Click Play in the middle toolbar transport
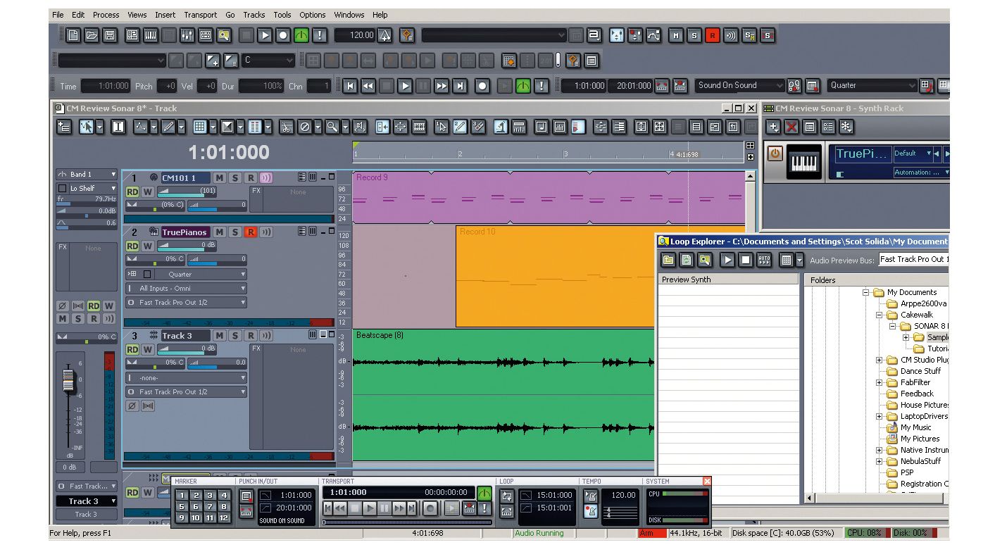Screen dimensions: 995x559 click(x=405, y=86)
